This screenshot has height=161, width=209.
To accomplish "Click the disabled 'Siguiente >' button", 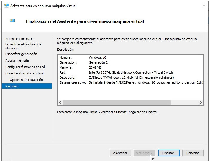I will coord(144,153).
